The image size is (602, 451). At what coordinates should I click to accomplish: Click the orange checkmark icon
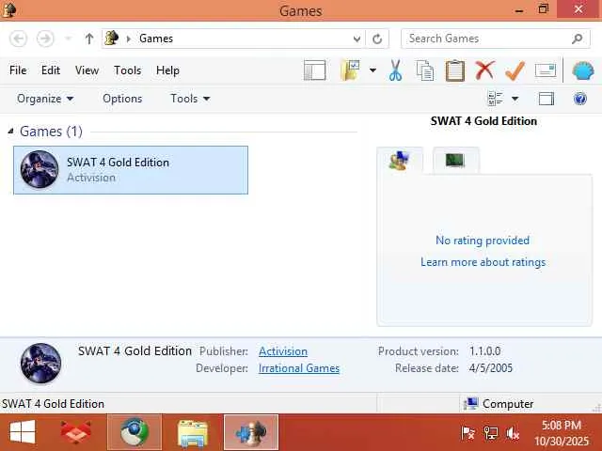click(x=515, y=70)
